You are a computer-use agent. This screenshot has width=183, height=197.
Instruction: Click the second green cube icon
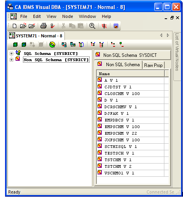pos(24,45)
